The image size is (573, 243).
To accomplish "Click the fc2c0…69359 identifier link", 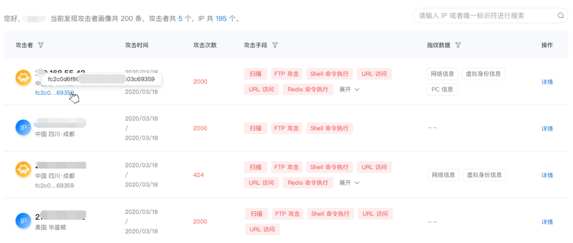I will (55, 93).
